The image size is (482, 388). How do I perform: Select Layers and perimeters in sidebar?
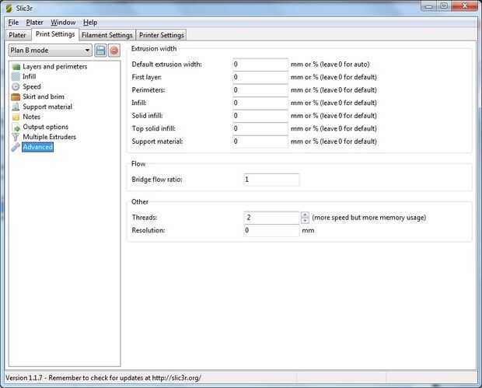54,67
